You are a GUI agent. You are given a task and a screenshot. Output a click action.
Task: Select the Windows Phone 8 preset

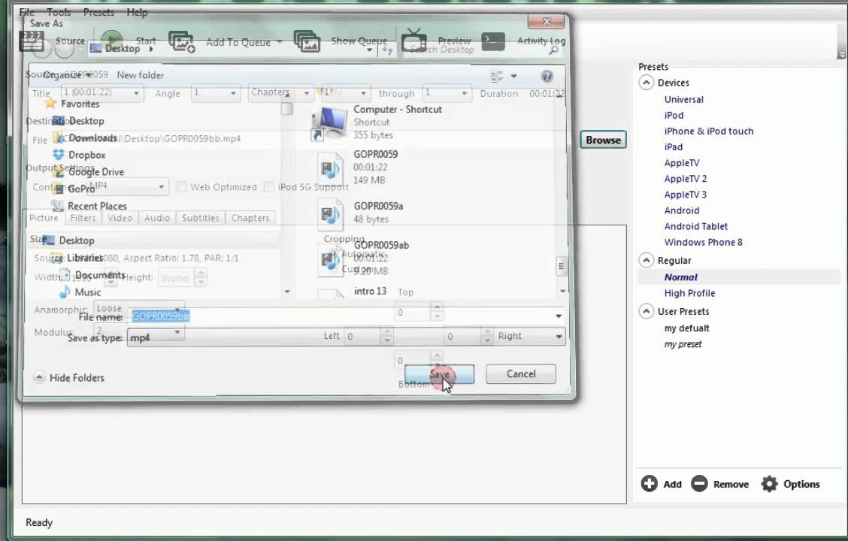(703, 242)
